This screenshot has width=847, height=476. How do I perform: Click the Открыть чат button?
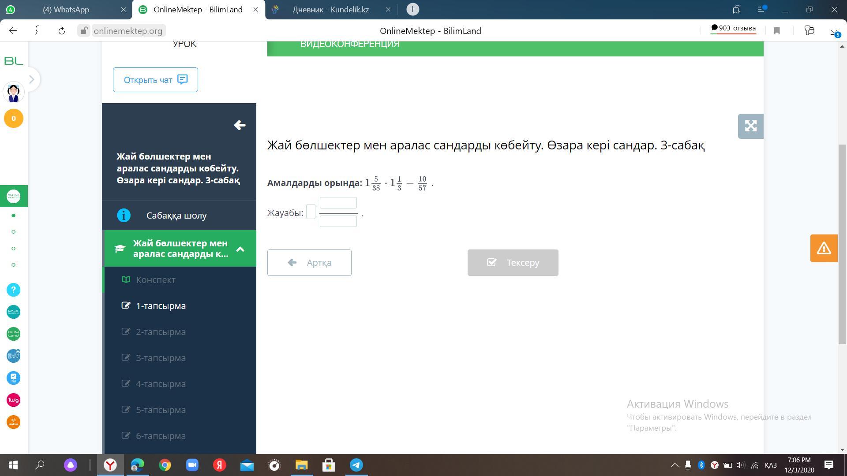pyautogui.click(x=155, y=80)
